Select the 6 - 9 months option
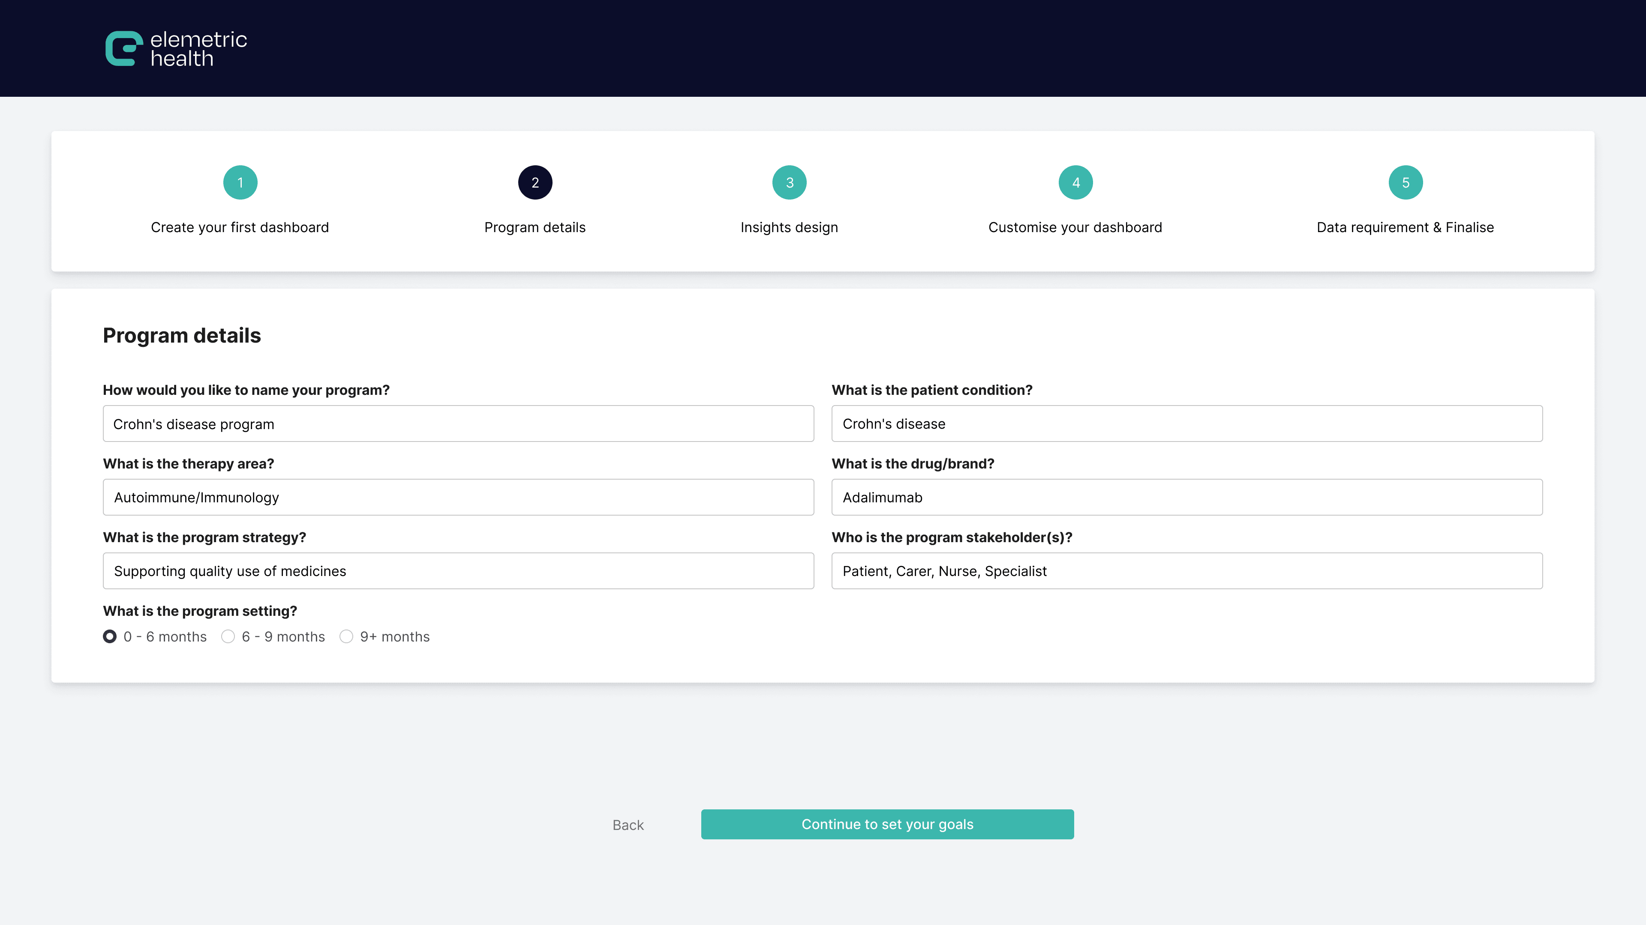This screenshot has width=1646, height=925. click(228, 636)
